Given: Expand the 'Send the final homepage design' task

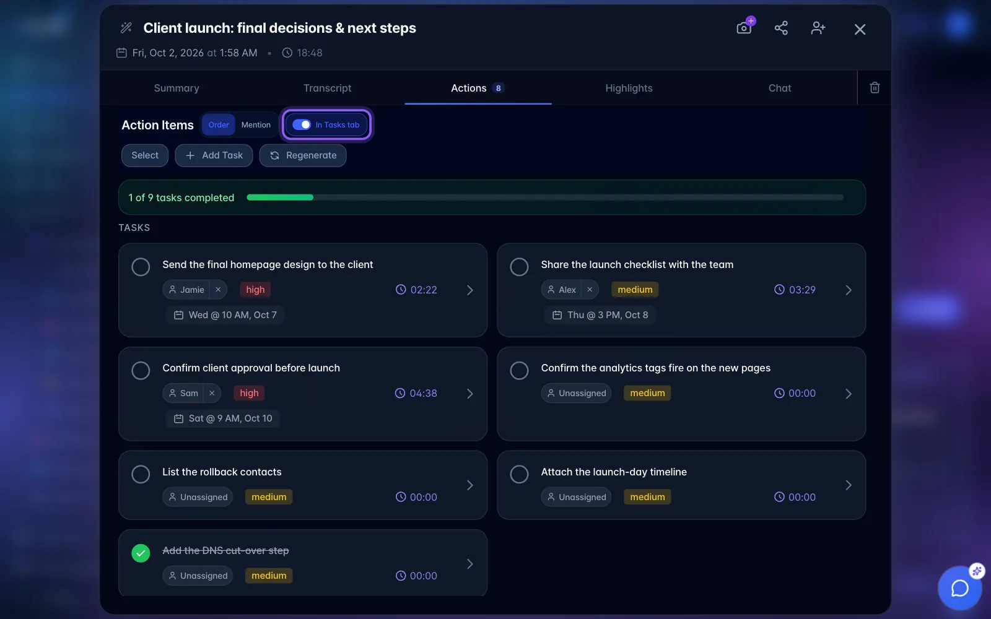Looking at the screenshot, I should click(470, 290).
